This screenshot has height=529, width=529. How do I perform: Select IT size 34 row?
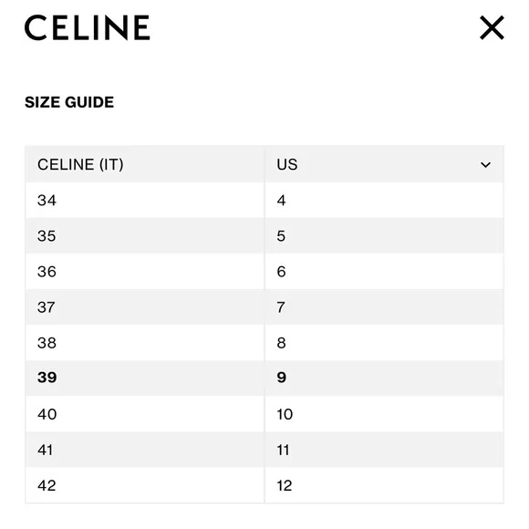(264, 201)
